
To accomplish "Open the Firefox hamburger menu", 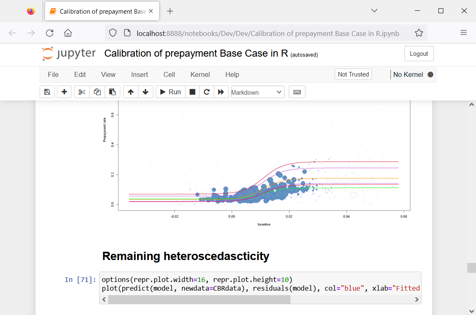I will tap(464, 33).
